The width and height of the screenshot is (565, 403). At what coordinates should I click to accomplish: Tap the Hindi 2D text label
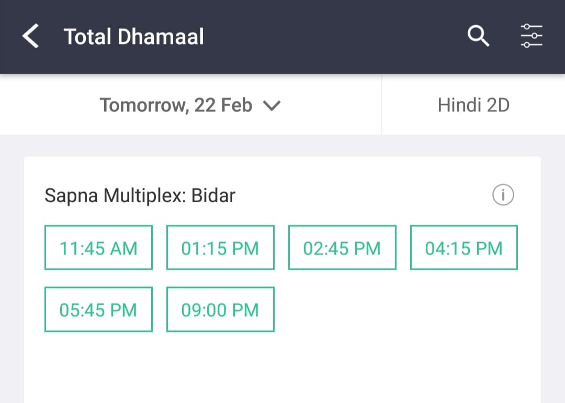(x=473, y=105)
